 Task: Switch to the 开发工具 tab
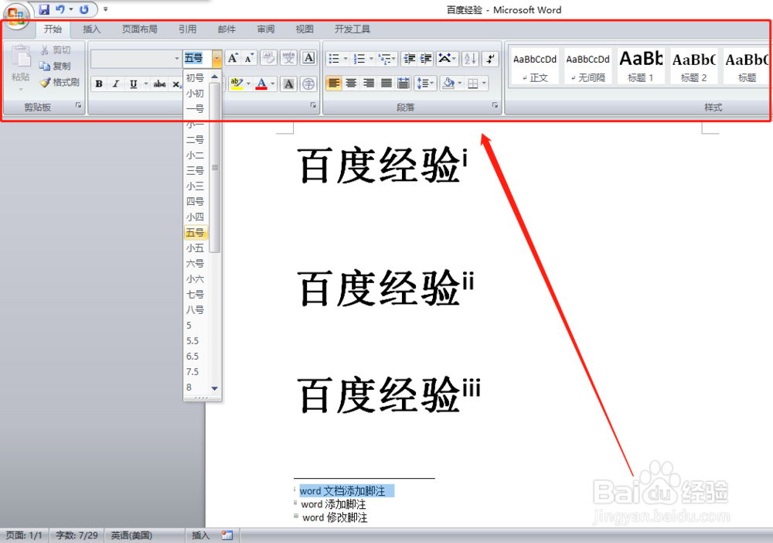tap(352, 29)
